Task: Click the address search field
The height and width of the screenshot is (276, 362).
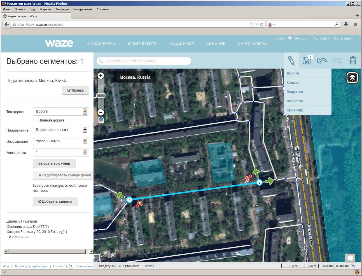Action: [146, 61]
